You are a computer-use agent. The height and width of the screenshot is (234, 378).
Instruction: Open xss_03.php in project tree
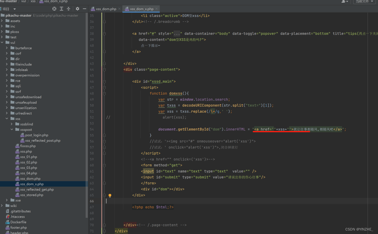[29, 168]
